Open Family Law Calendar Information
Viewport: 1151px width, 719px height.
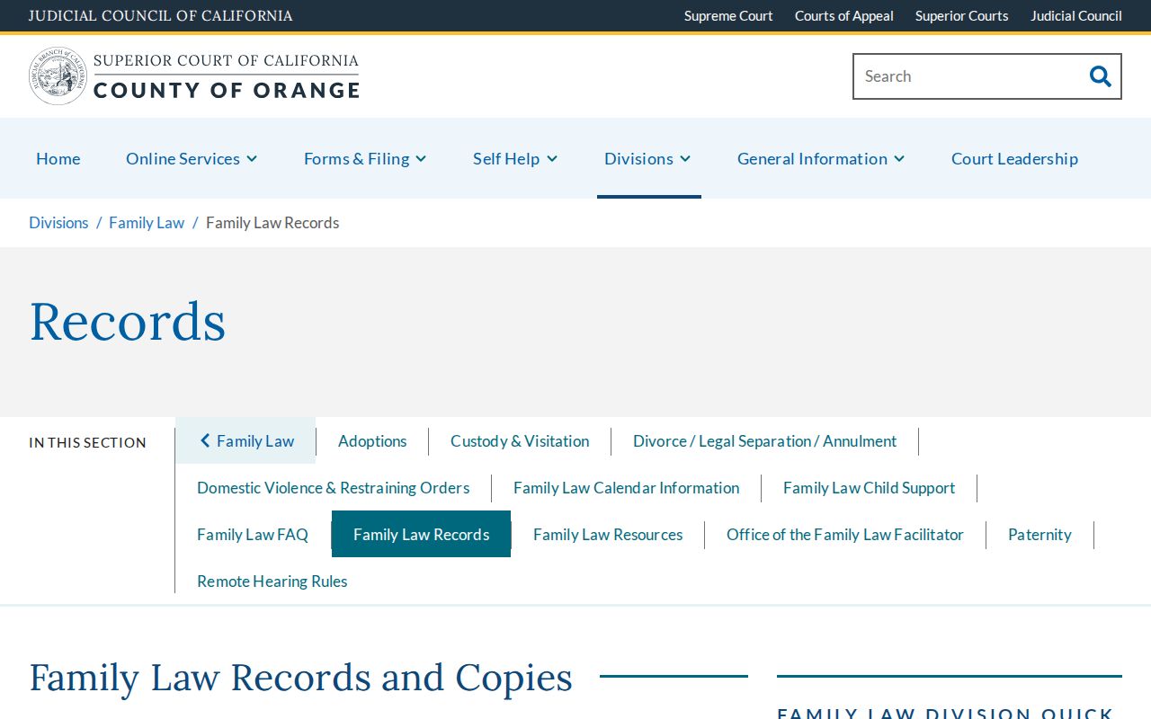coord(626,488)
